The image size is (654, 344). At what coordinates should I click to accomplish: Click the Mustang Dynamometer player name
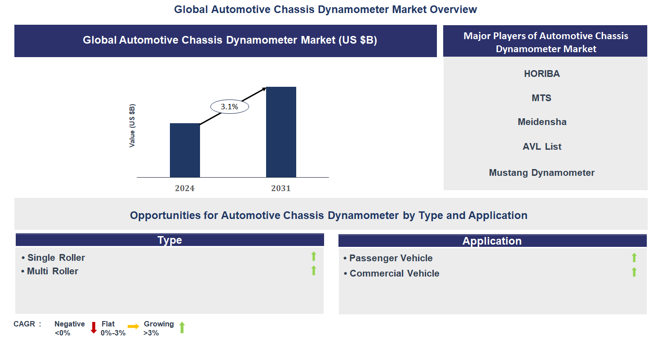[x=542, y=173]
